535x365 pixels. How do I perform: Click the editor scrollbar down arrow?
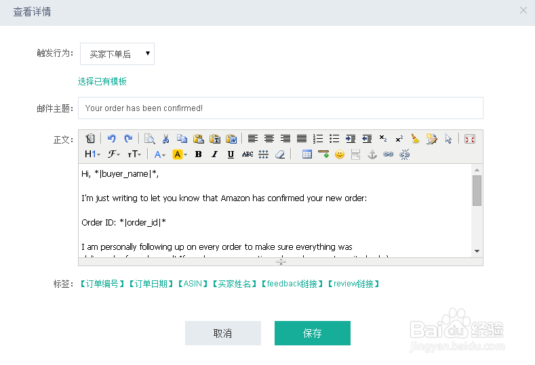477,251
